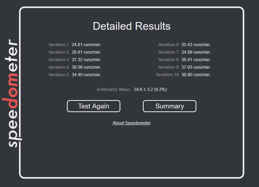Select the Iteration 5 label
Image resolution: width=259 pixels, height=187 pixels.
59,75
